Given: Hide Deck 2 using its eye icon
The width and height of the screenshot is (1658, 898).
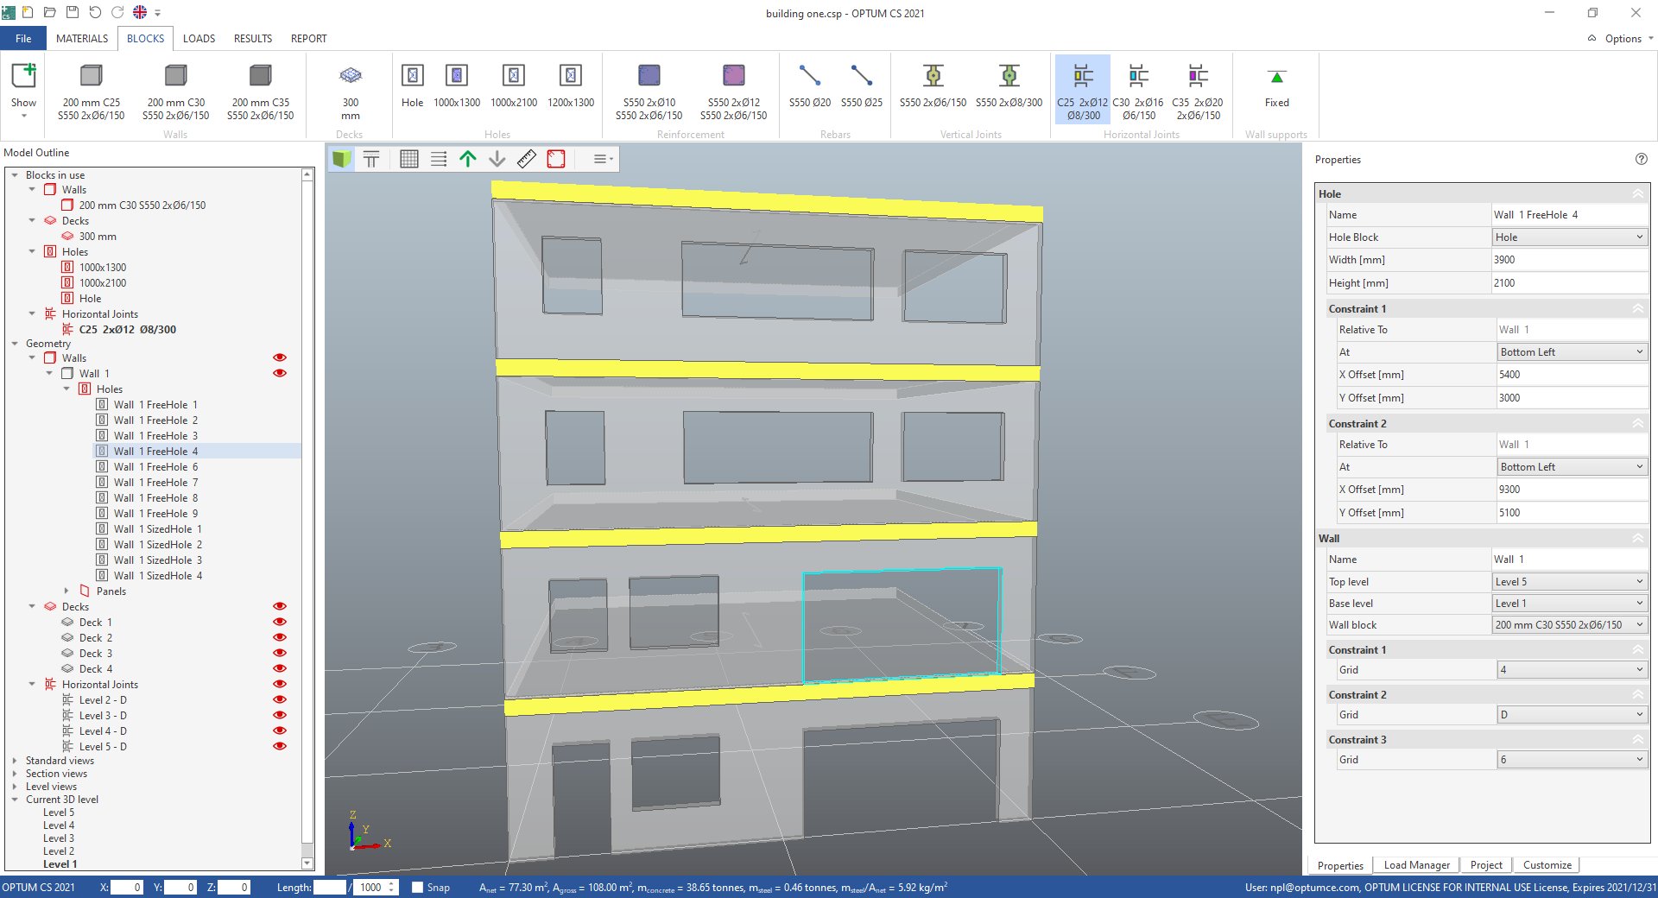Looking at the screenshot, I should pos(280,637).
